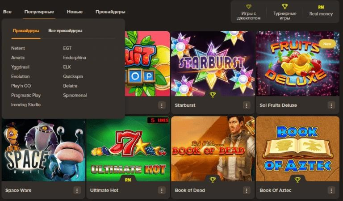Screen dimensions: 343x201
Task: Choose the Pragmatic Play provider
Action: (26, 95)
